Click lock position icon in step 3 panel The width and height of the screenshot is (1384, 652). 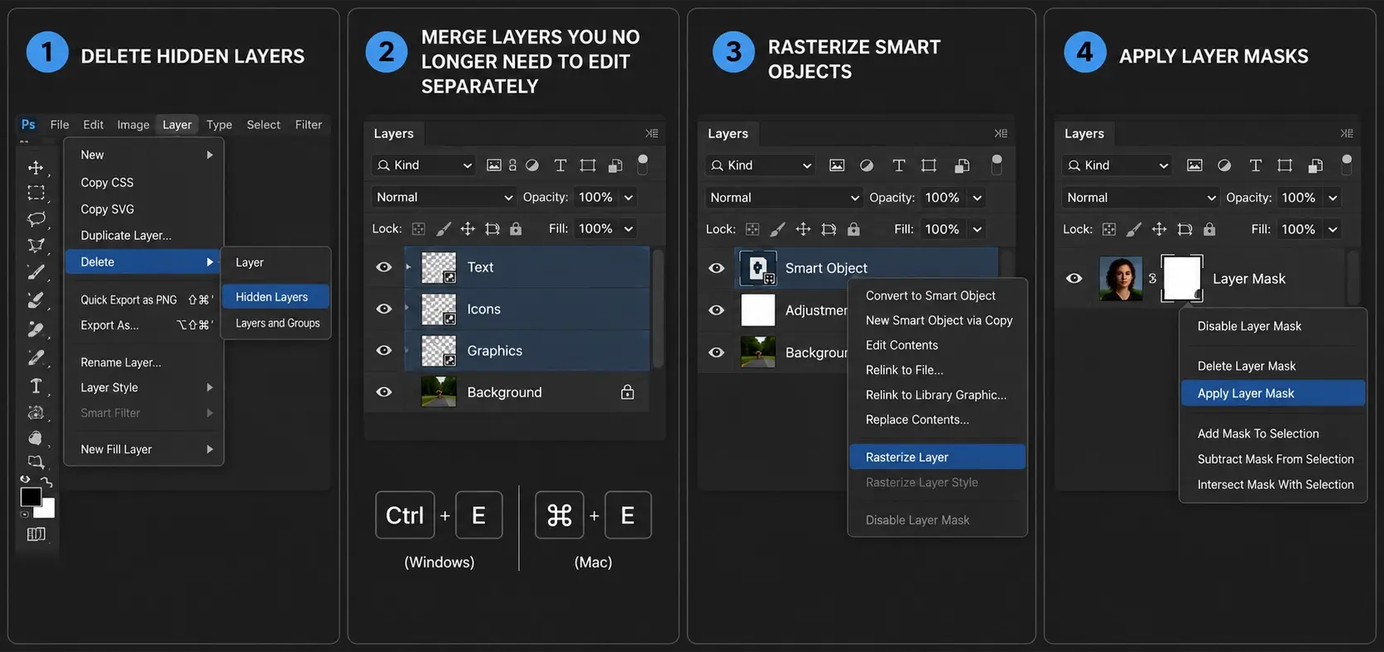pyautogui.click(x=803, y=229)
